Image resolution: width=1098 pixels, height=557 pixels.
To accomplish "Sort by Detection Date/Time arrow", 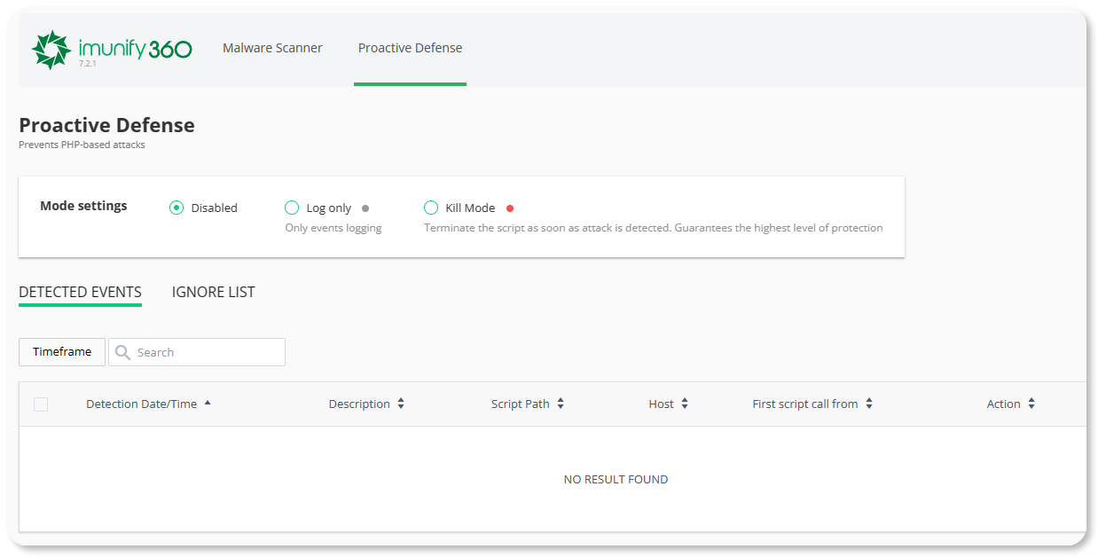I will (x=208, y=403).
